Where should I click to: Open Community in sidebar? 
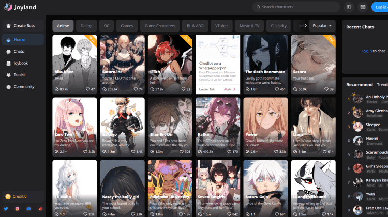[23, 87]
